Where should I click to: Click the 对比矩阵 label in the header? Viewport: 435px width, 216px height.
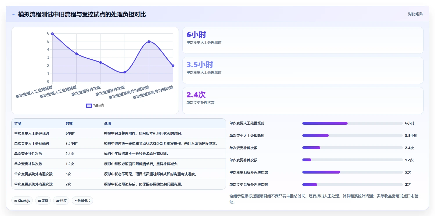pos(416,14)
